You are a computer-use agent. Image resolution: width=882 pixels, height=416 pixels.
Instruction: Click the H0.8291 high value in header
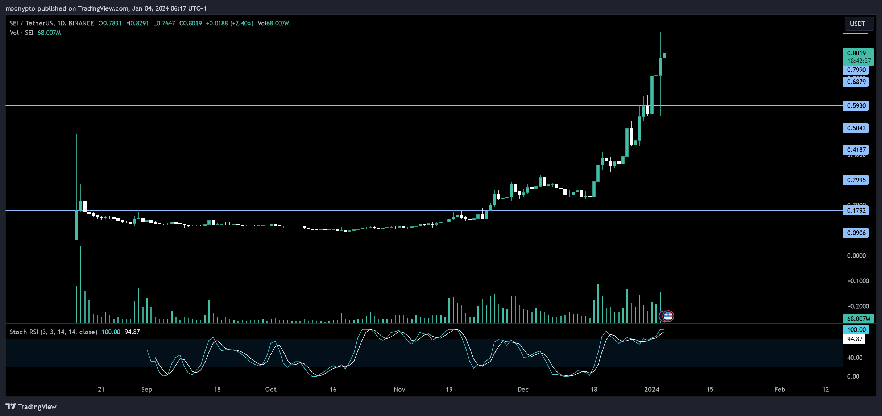click(x=137, y=23)
